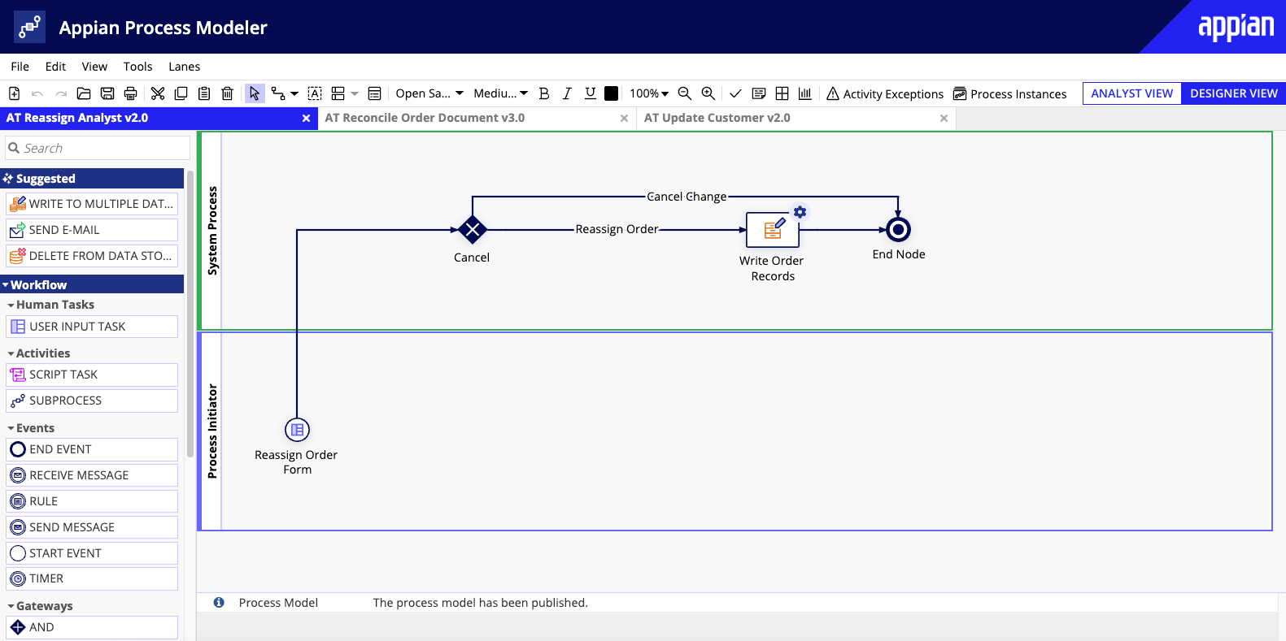
Task: Print the process model
Action: click(x=130, y=93)
